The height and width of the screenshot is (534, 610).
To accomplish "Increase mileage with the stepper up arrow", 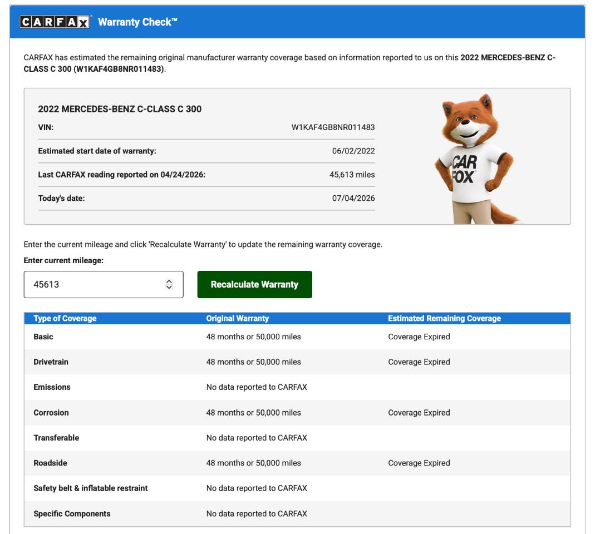I will (x=169, y=281).
